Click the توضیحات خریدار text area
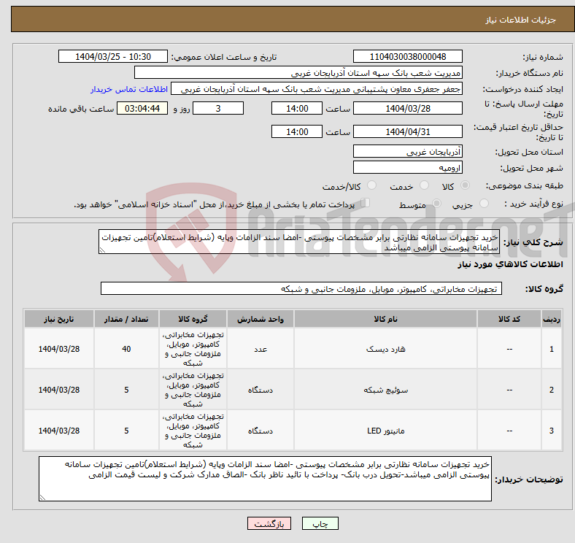This screenshot has height=543, width=575. pyautogui.click(x=265, y=479)
